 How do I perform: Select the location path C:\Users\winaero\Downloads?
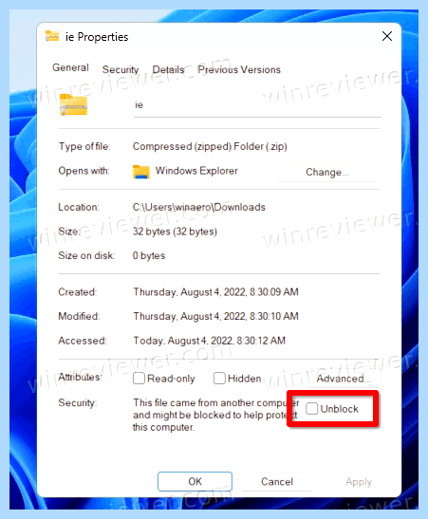[199, 207]
